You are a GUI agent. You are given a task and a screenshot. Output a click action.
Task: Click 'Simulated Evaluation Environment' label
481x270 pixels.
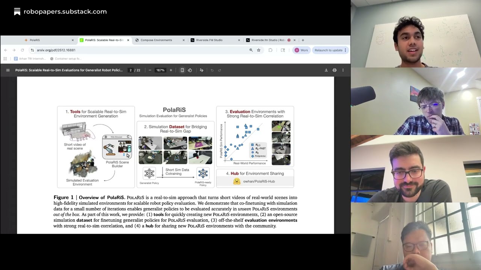(82, 182)
